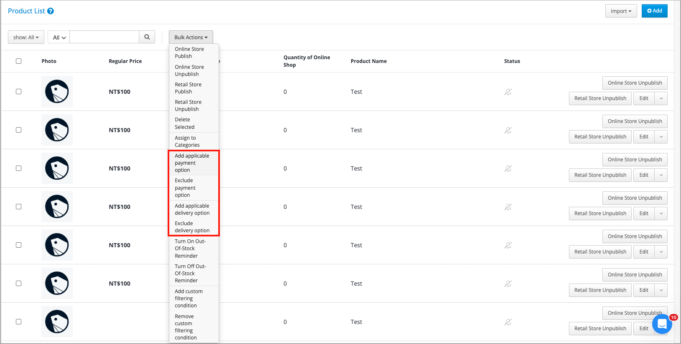This screenshot has width=681, height=344.
Task: Click the search magnifier icon
Action: (147, 37)
